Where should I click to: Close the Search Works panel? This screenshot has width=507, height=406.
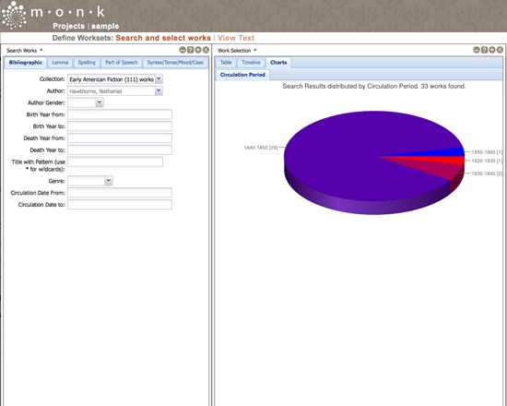click(x=206, y=50)
